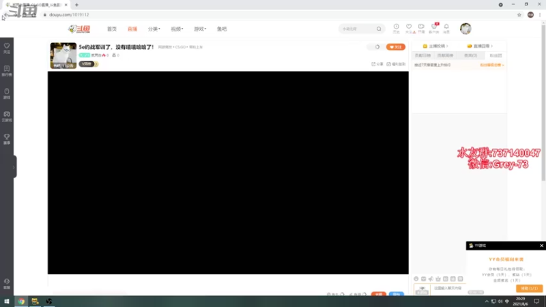Click the megaphone icon in chat toolbar
Screen dimensions: 546x307
[431, 279]
